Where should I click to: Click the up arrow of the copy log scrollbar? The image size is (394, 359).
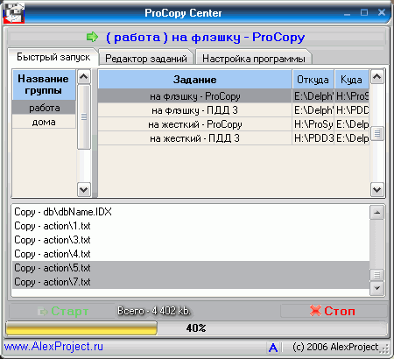click(376, 213)
